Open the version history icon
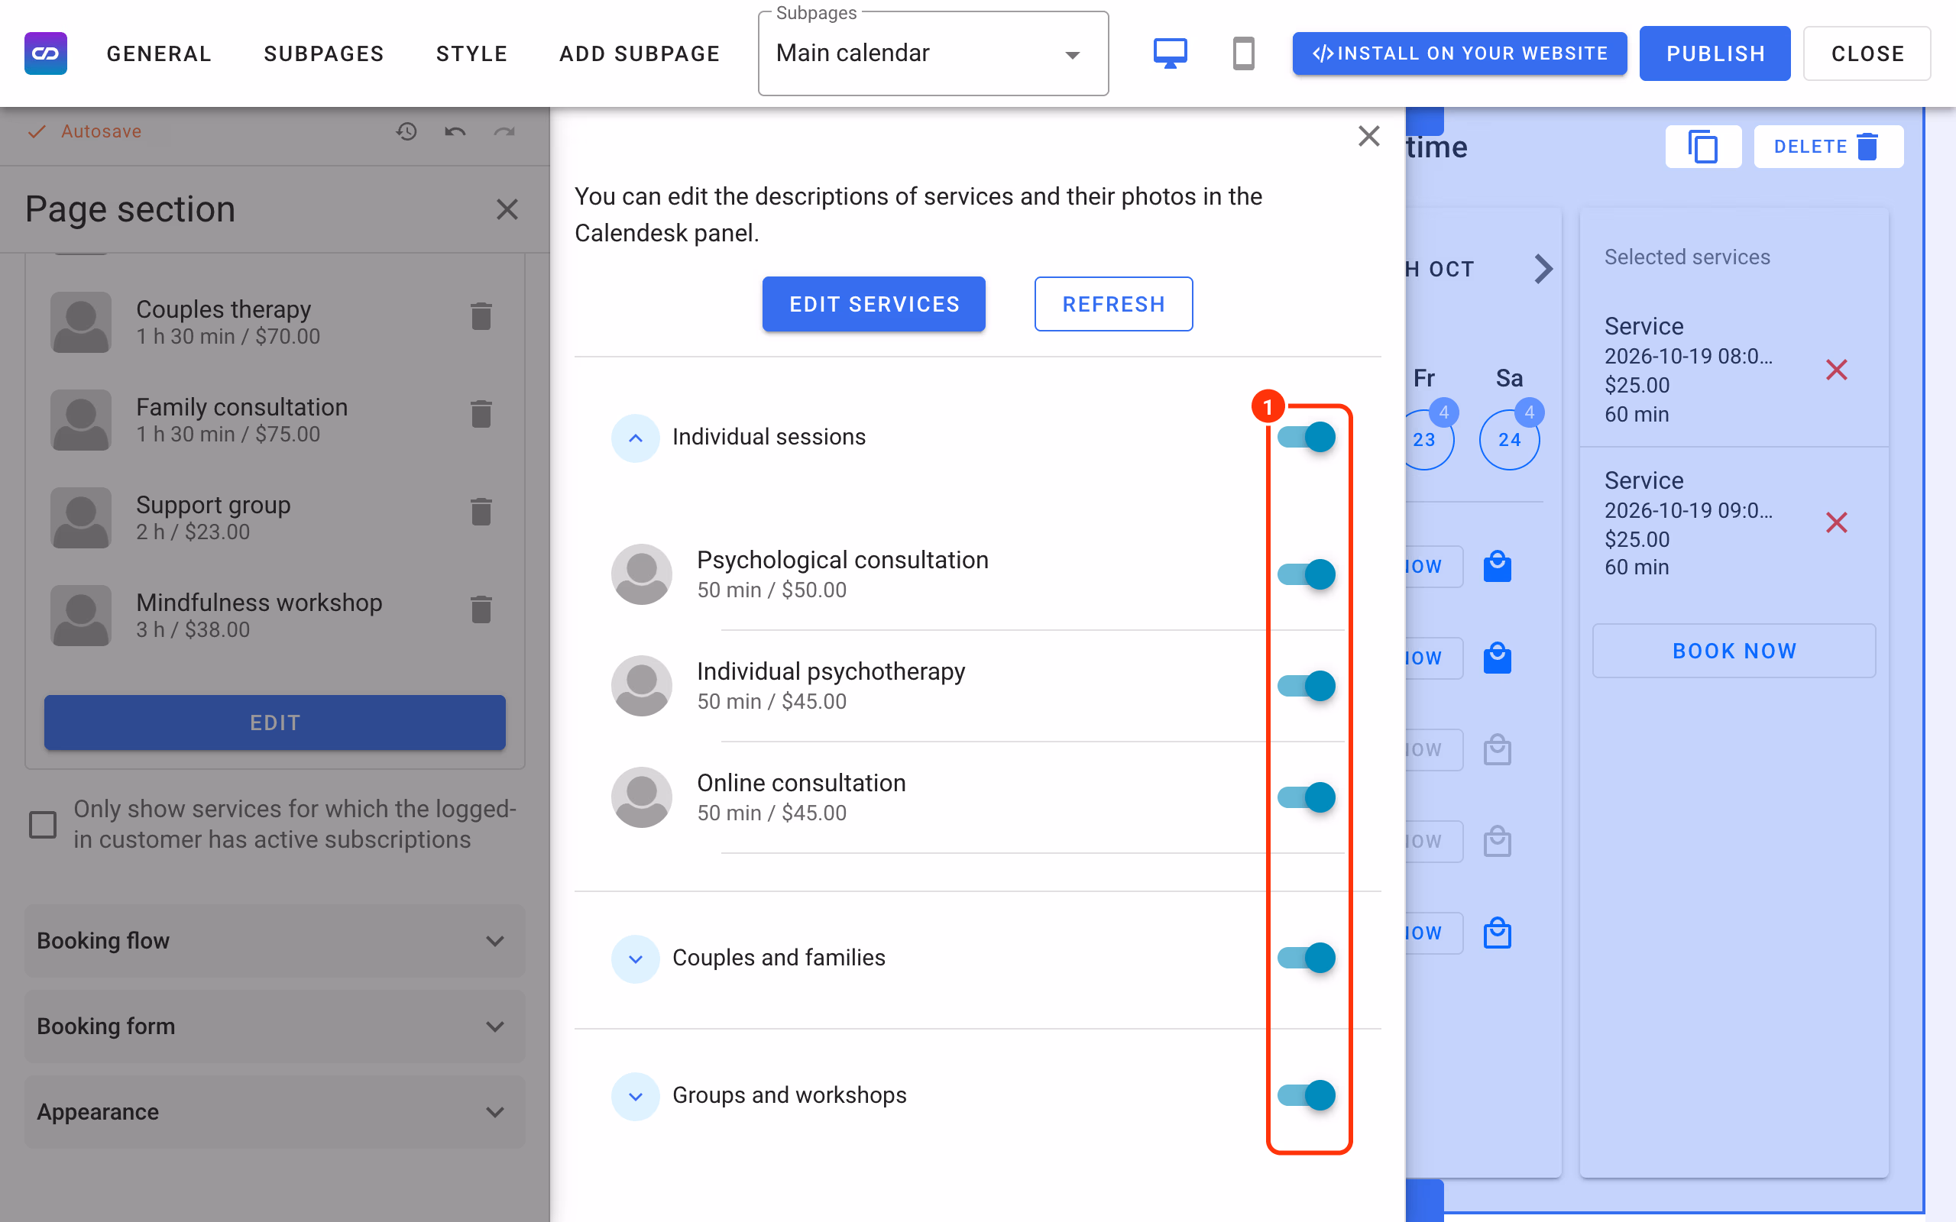Viewport: 1956px width, 1222px height. [x=406, y=131]
